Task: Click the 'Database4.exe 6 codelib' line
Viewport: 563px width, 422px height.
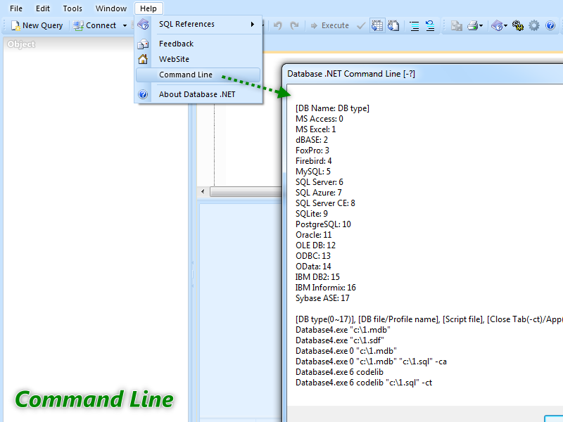Action: 340,372
